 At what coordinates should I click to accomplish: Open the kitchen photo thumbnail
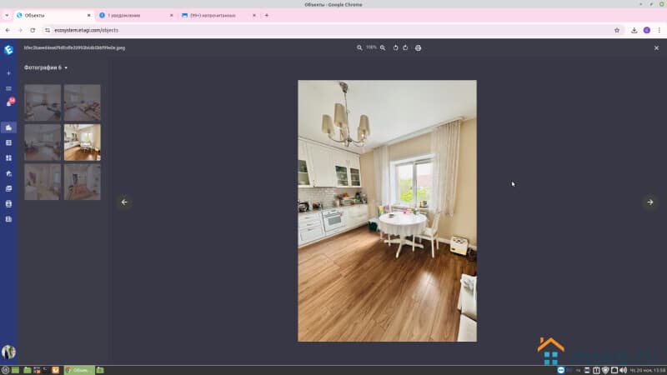[82, 142]
